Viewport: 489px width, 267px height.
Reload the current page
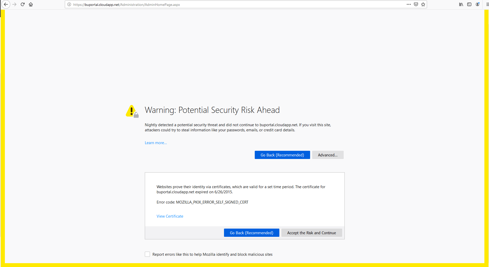click(x=23, y=4)
